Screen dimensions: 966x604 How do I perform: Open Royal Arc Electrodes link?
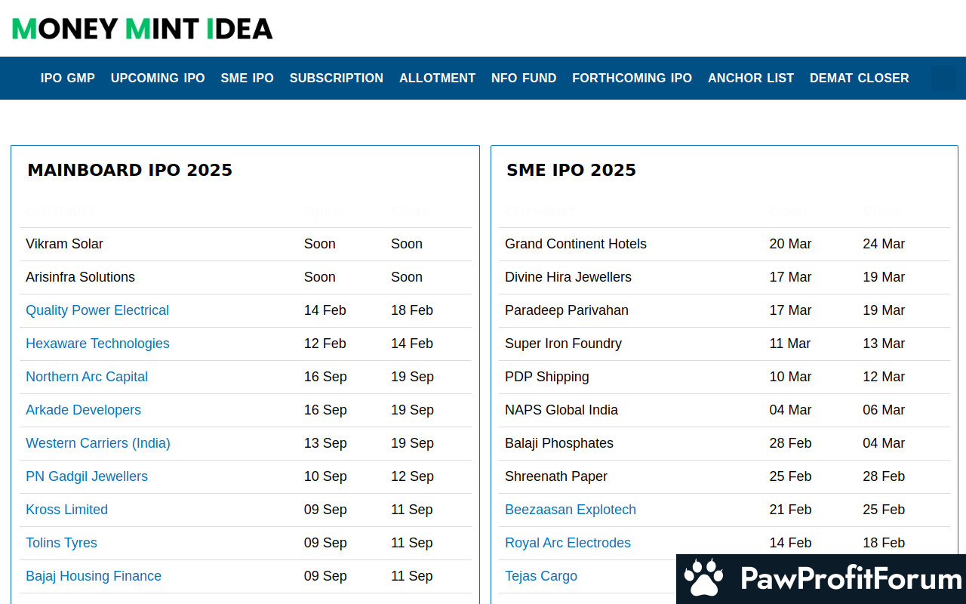point(568,543)
